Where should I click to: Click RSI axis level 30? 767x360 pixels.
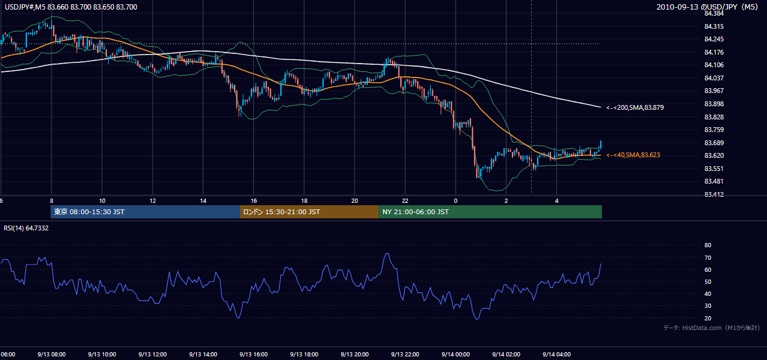tap(708, 306)
